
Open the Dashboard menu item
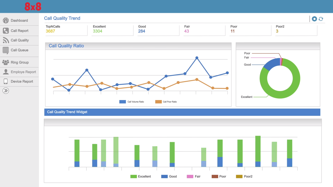coord(19,21)
